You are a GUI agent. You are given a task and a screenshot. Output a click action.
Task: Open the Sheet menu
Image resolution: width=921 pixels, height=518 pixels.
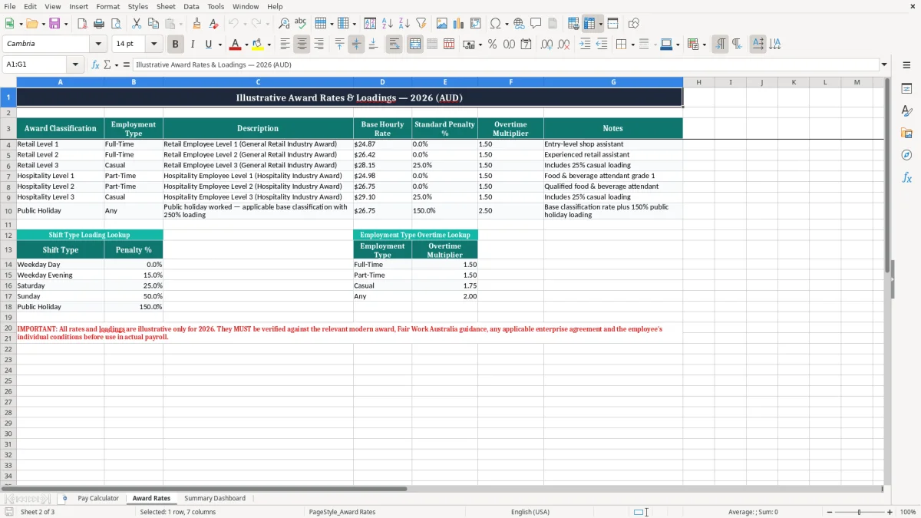coord(166,6)
